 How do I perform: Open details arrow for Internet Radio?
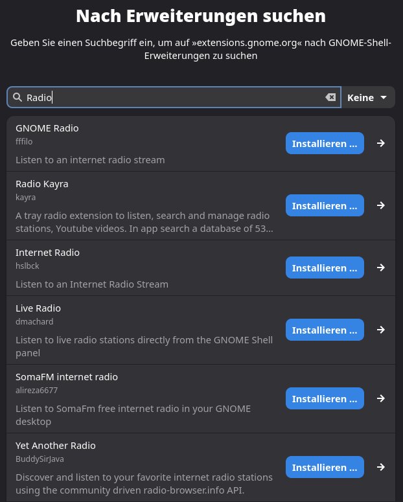click(x=381, y=268)
